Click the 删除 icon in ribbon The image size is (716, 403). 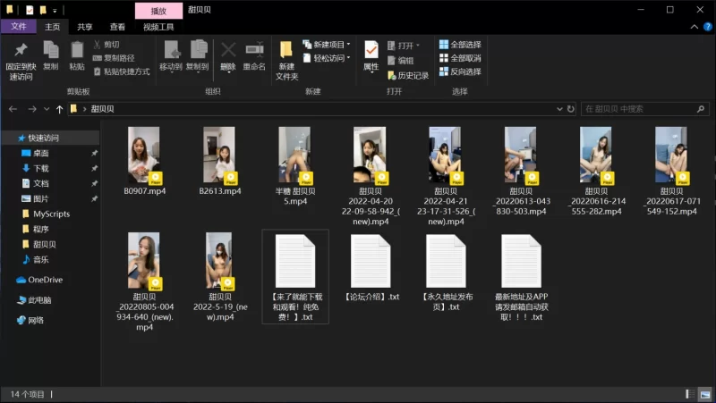[228, 52]
